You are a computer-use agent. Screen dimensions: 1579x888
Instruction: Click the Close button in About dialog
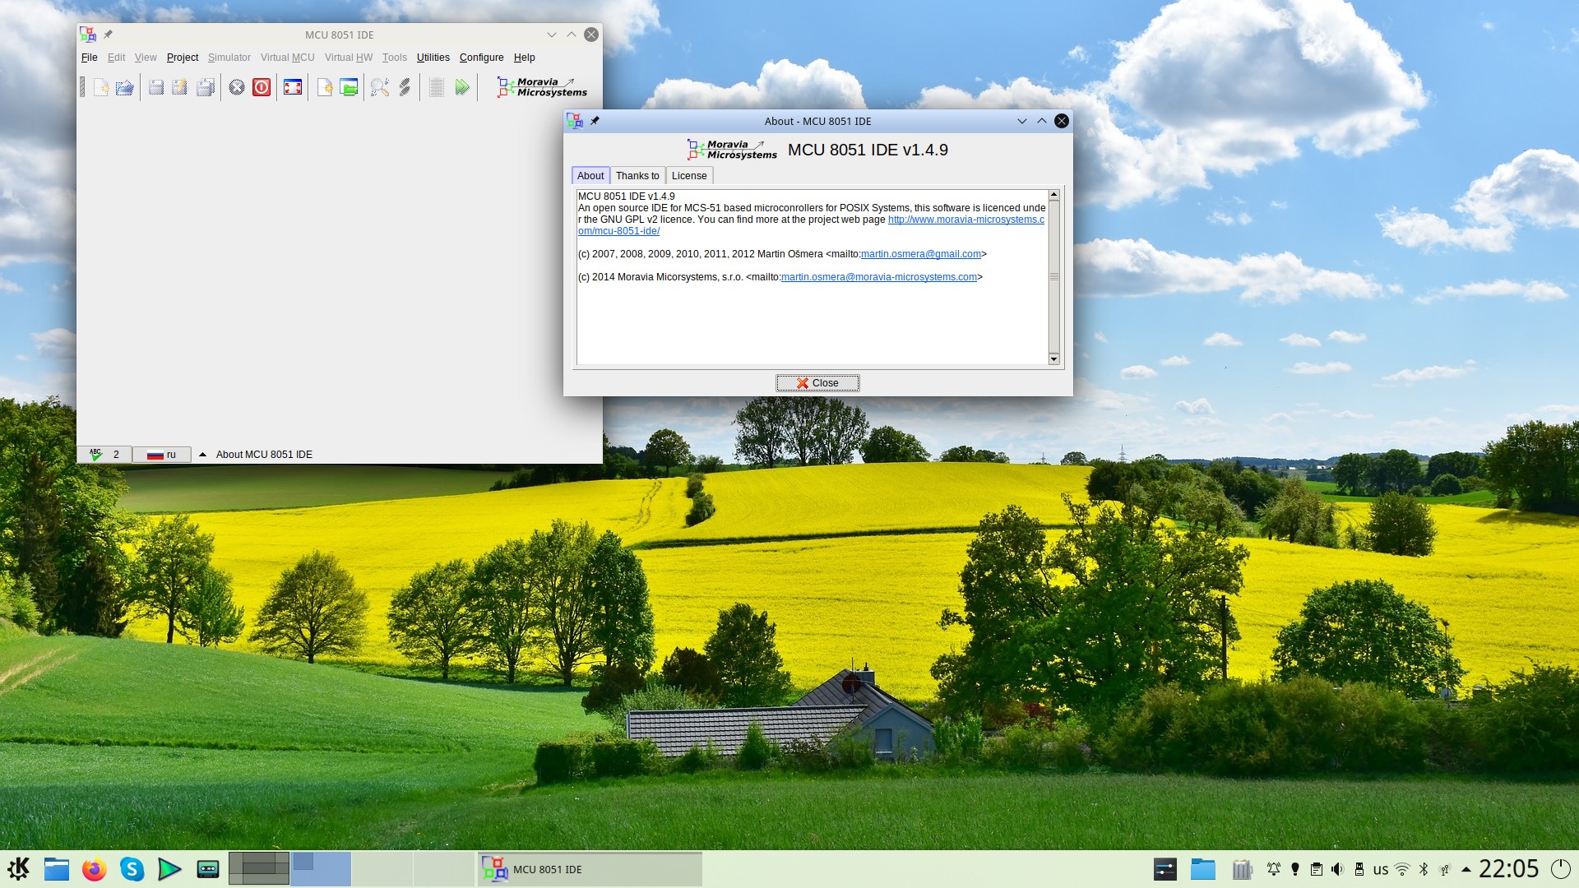(x=817, y=383)
